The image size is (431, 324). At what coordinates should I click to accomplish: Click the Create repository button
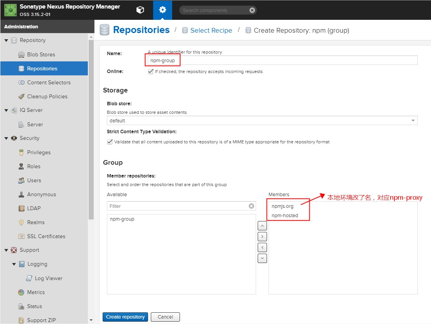point(125,317)
